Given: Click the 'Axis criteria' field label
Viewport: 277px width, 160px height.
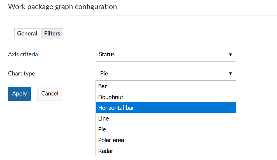Looking at the screenshot, I should (x=23, y=54).
